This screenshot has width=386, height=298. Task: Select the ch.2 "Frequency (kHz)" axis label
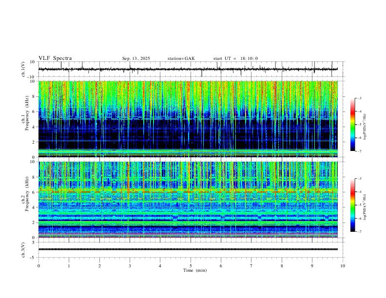coord(27,193)
